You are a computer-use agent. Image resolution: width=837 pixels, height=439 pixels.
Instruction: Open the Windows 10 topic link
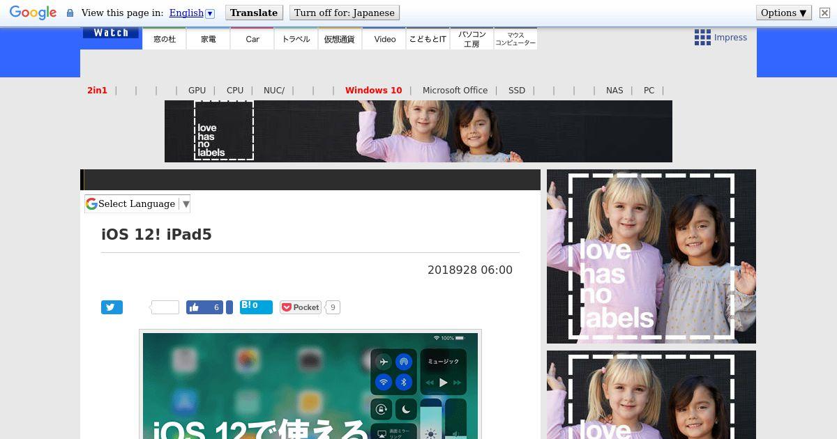coord(373,90)
